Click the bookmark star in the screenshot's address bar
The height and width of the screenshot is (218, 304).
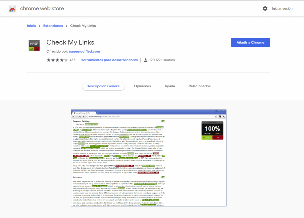216,117
